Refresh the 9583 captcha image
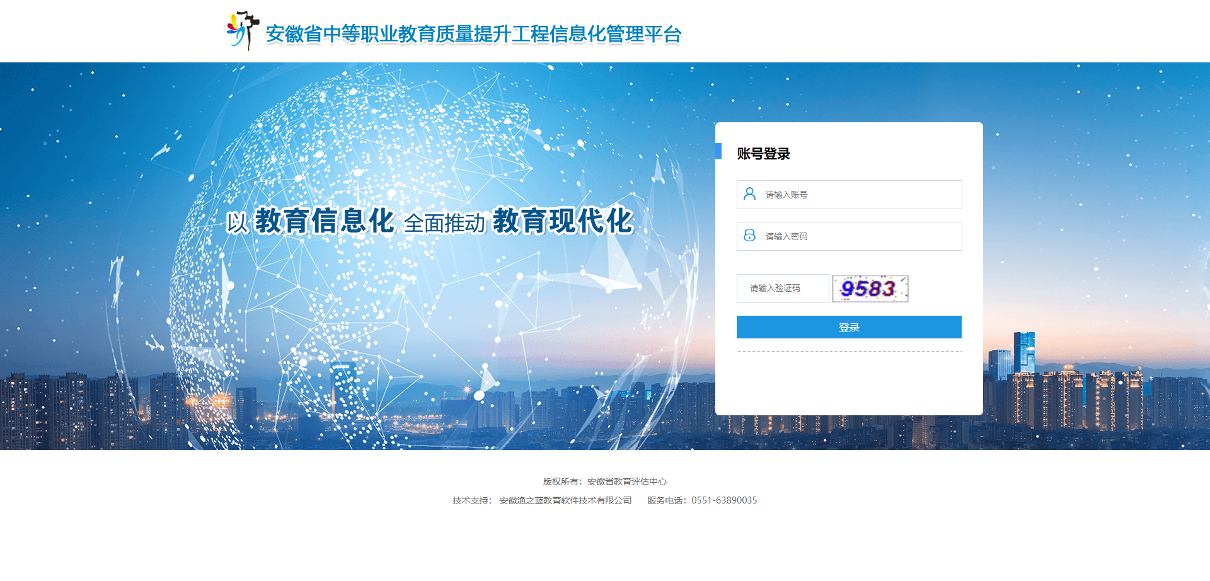Viewport: 1210px width, 581px height. 870,289
